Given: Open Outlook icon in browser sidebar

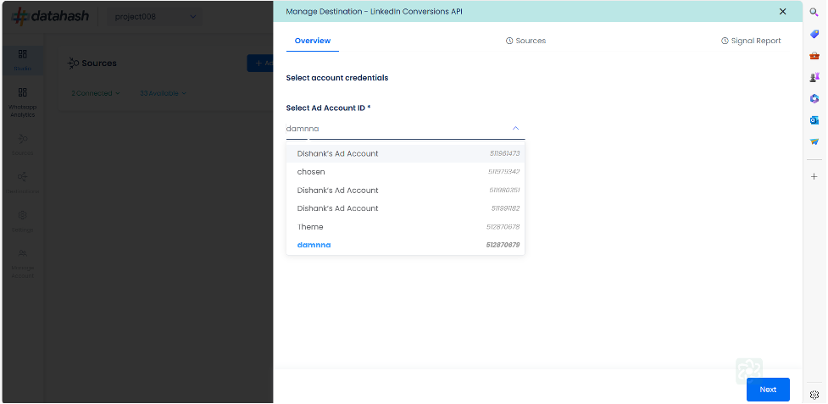Looking at the screenshot, I should [x=814, y=120].
